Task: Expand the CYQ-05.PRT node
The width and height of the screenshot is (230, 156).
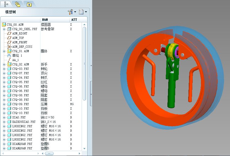Action: tap(4, 82)
